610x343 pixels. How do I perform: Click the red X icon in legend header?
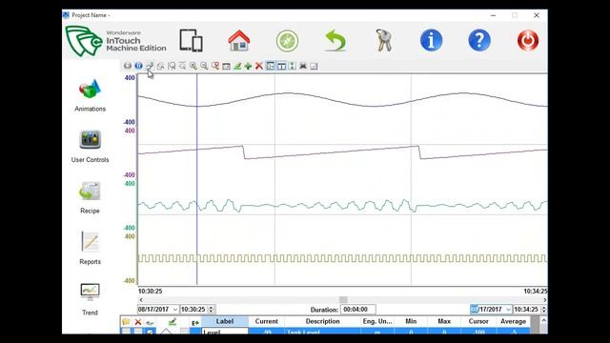coord(138,322)
